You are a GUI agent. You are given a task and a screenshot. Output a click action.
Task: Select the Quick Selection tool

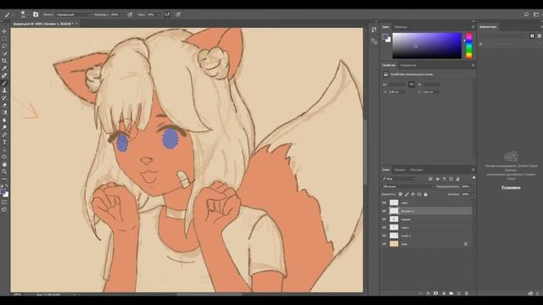(x=4, y=53)
